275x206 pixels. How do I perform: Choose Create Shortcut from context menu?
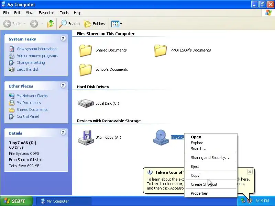[211, 184]
